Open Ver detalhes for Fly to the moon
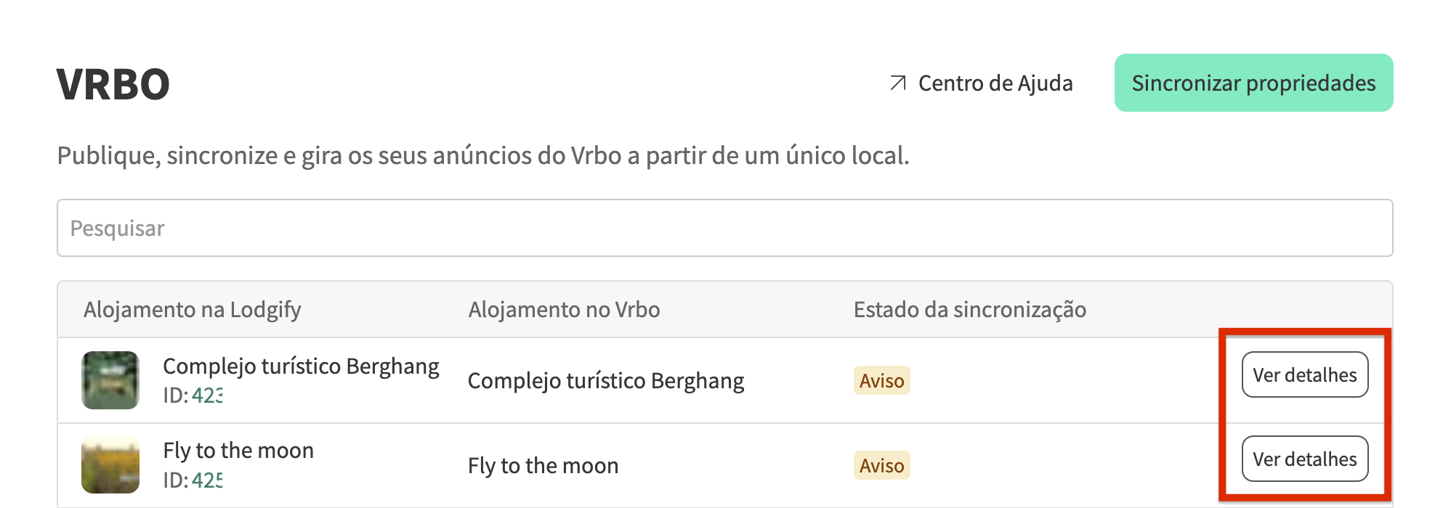The width and height of the screenshot is (1443, 508). pyautogui.click(x=1304, y=459)
